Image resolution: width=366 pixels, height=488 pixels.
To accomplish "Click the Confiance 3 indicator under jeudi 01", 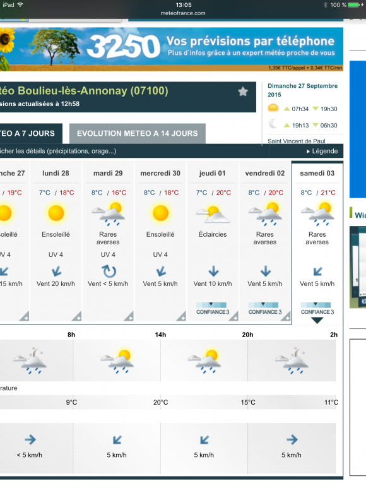I will click(213, 309).
